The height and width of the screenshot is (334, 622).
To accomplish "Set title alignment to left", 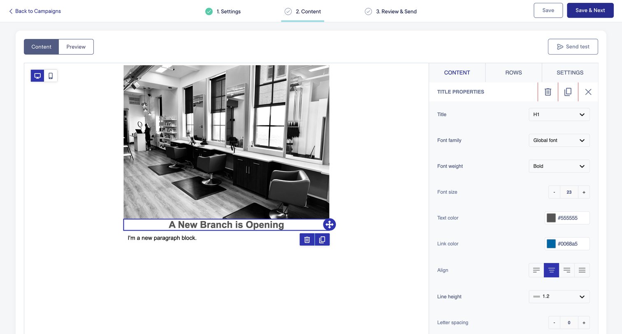I will (536, 270).
